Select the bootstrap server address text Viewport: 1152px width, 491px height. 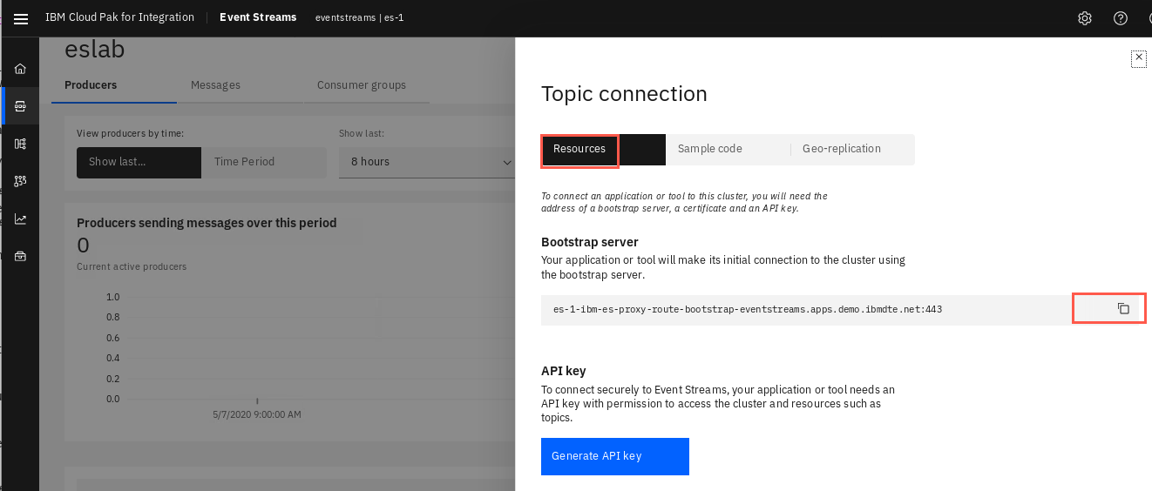[748, 310]
